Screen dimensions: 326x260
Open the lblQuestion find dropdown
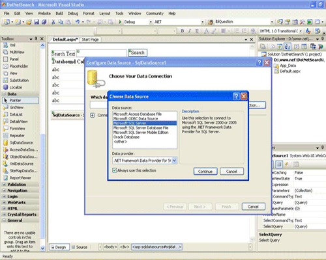coord(272,22)
